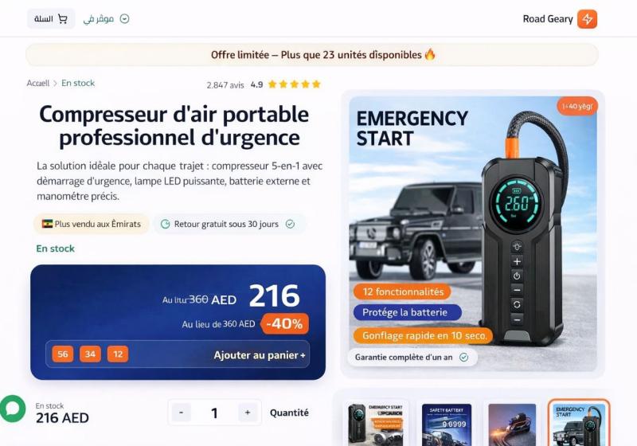Decrease quantity with the minus button
Viewport: 637px width, 446px height.
click(182, 413)
